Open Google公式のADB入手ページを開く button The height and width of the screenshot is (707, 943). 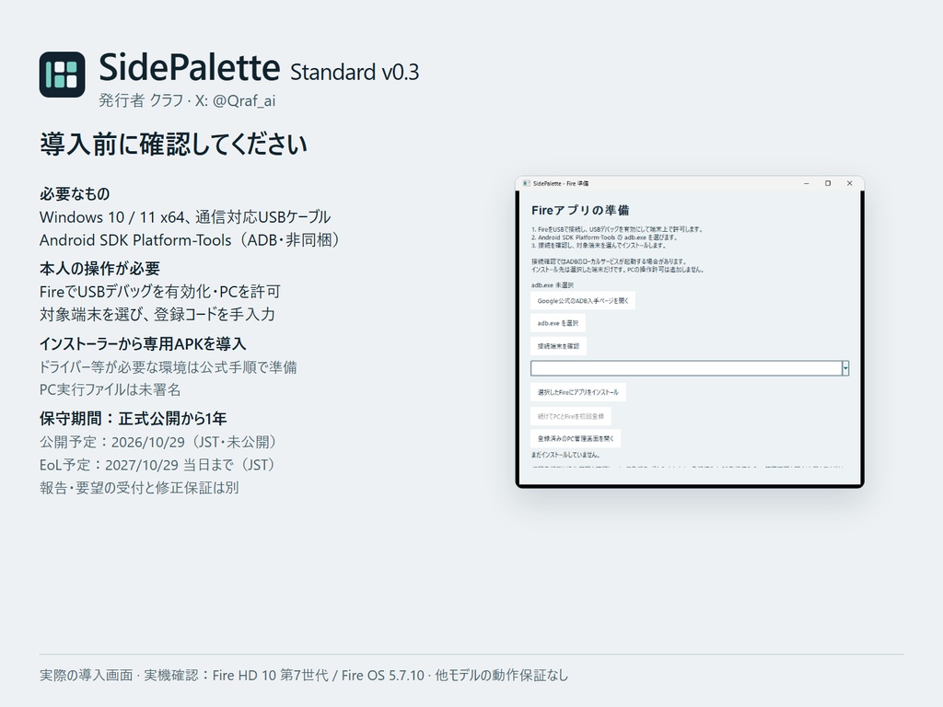pos(583,301)
